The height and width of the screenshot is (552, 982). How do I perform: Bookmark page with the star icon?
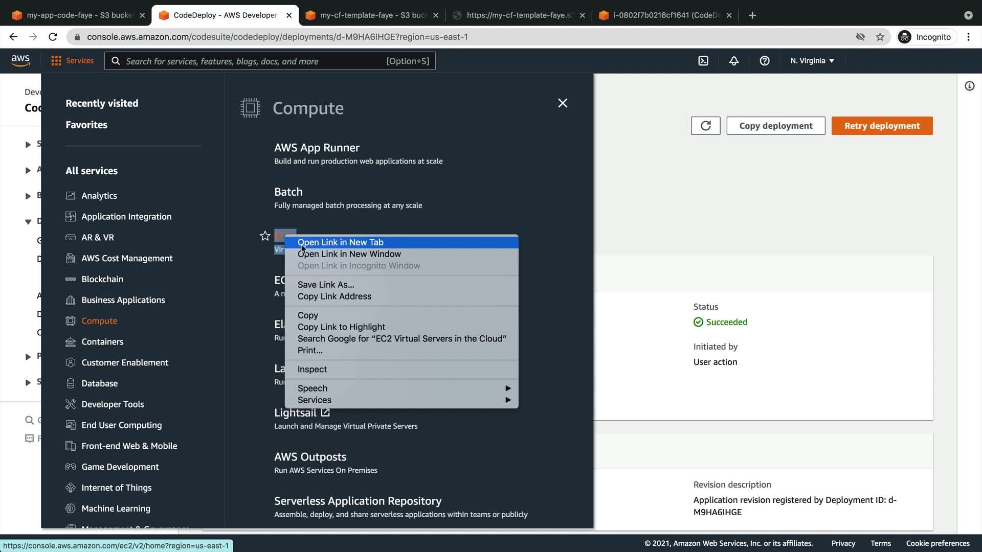pyautogui.click(x=880, y=37)
